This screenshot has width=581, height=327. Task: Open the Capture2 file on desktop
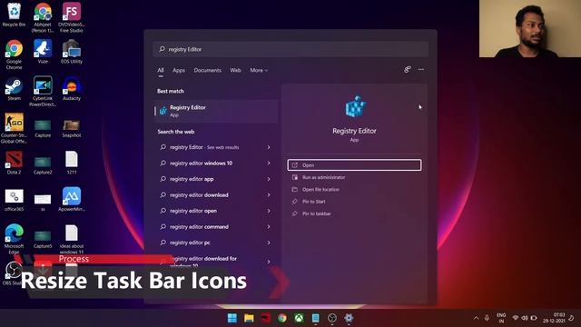click(x=43, y=165)
